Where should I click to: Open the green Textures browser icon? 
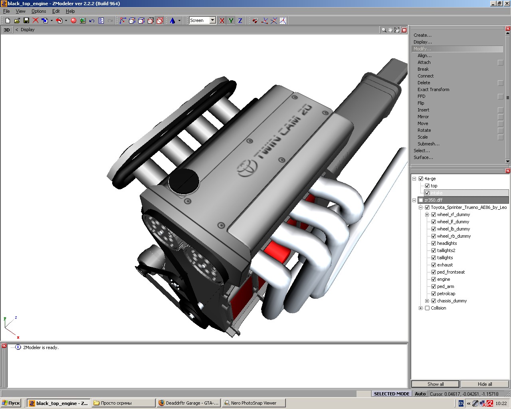(83, 20)
